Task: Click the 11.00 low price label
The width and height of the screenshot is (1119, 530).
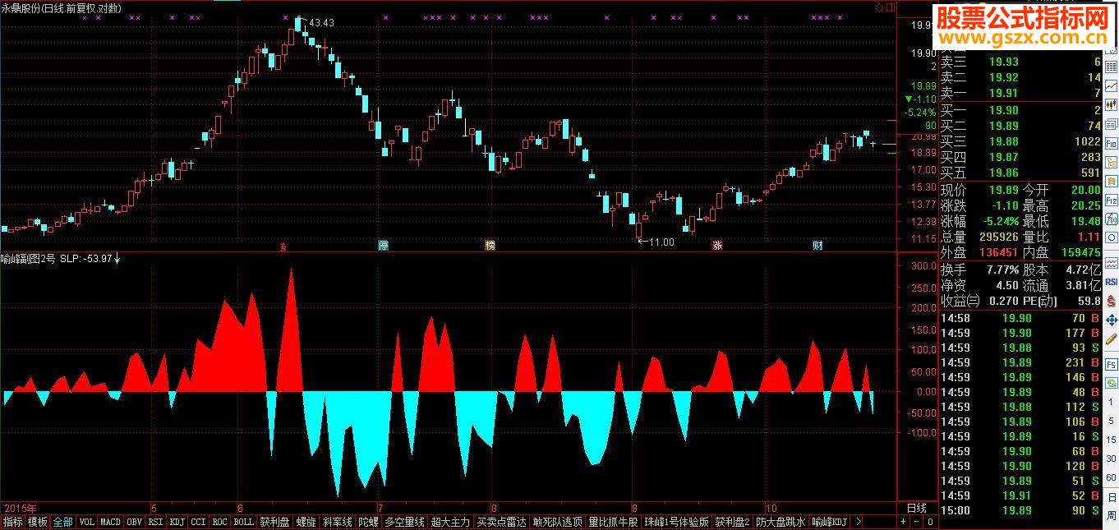Action: (x=661, y=242)
